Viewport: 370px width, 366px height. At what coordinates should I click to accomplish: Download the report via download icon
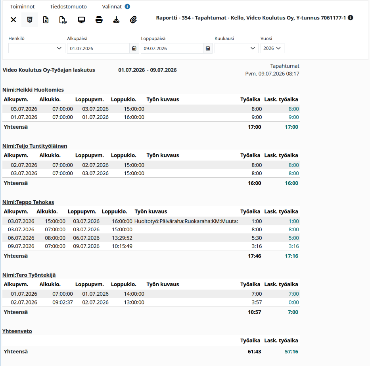(x=116, y=19)
